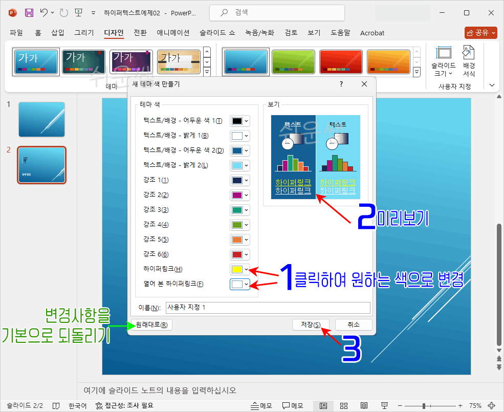Select slide 1 thumbnail in slide pane

coord(41,119)
